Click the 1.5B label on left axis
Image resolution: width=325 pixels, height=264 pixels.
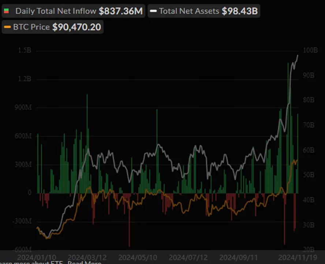(25, 50)
